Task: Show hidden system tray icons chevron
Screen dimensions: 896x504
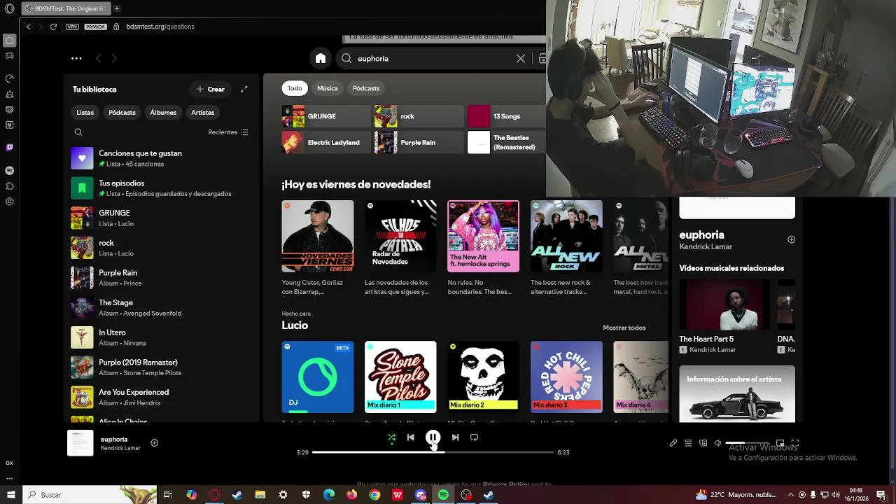Action: tap(790, 495)
